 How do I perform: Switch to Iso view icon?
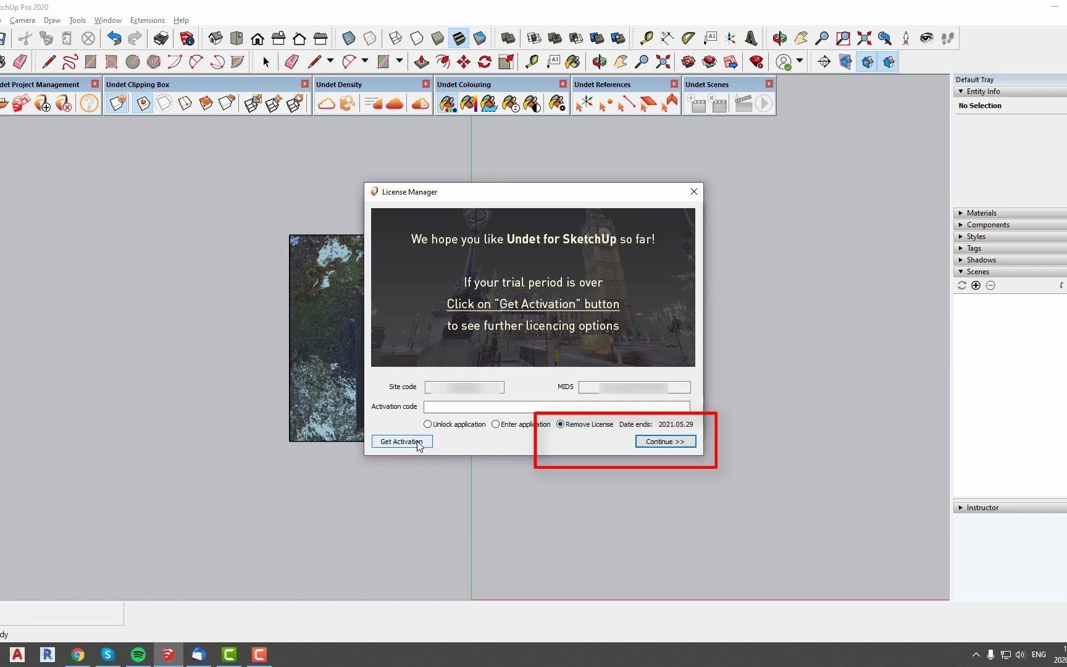click(x=215, y=38)
